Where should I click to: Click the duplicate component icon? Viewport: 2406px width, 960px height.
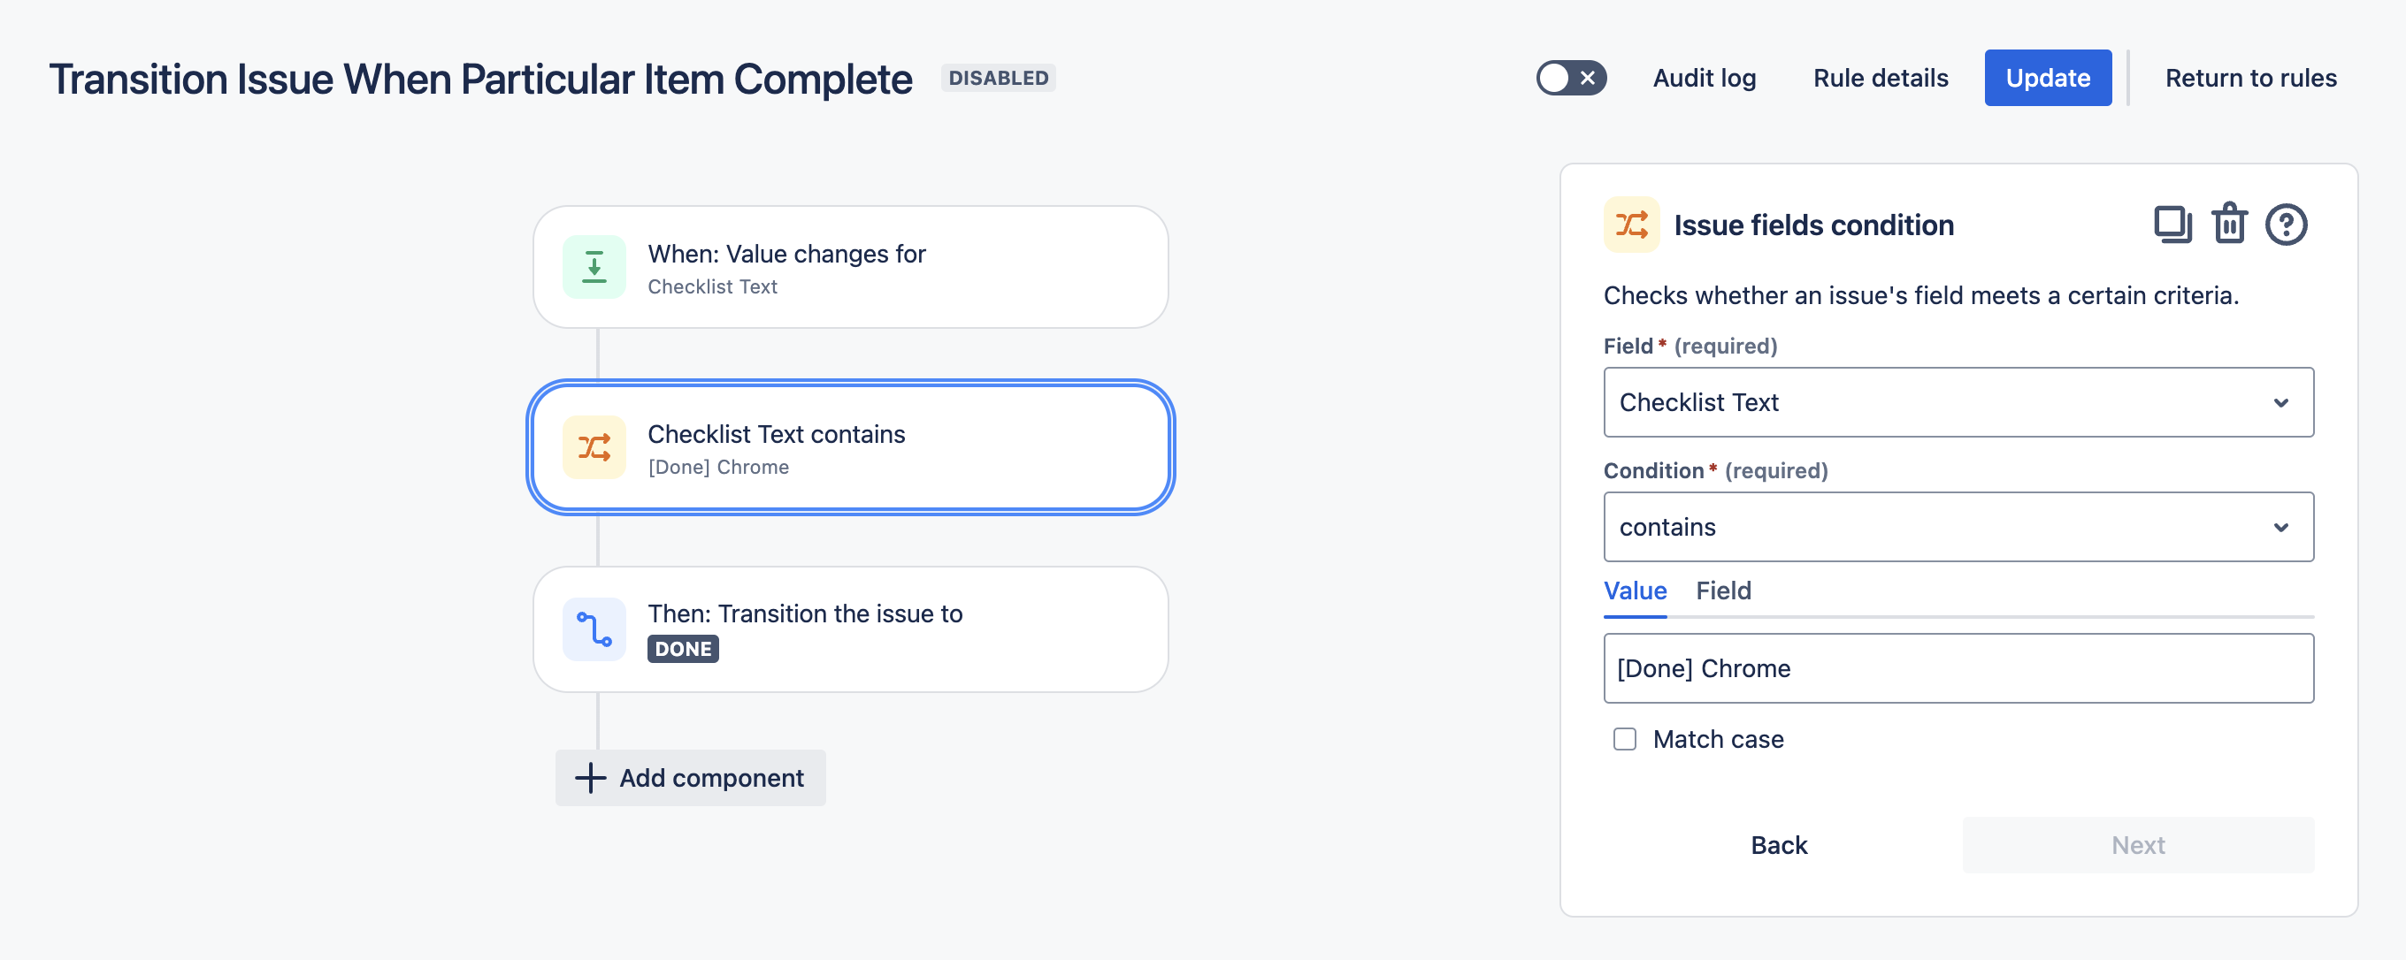[x=2172, y=225]
